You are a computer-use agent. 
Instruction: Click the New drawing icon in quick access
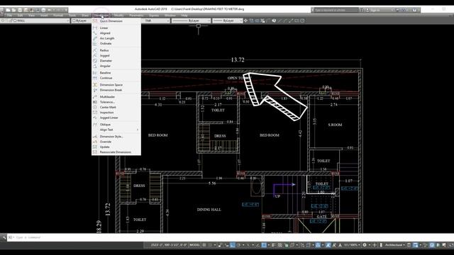tap(8, 10)
